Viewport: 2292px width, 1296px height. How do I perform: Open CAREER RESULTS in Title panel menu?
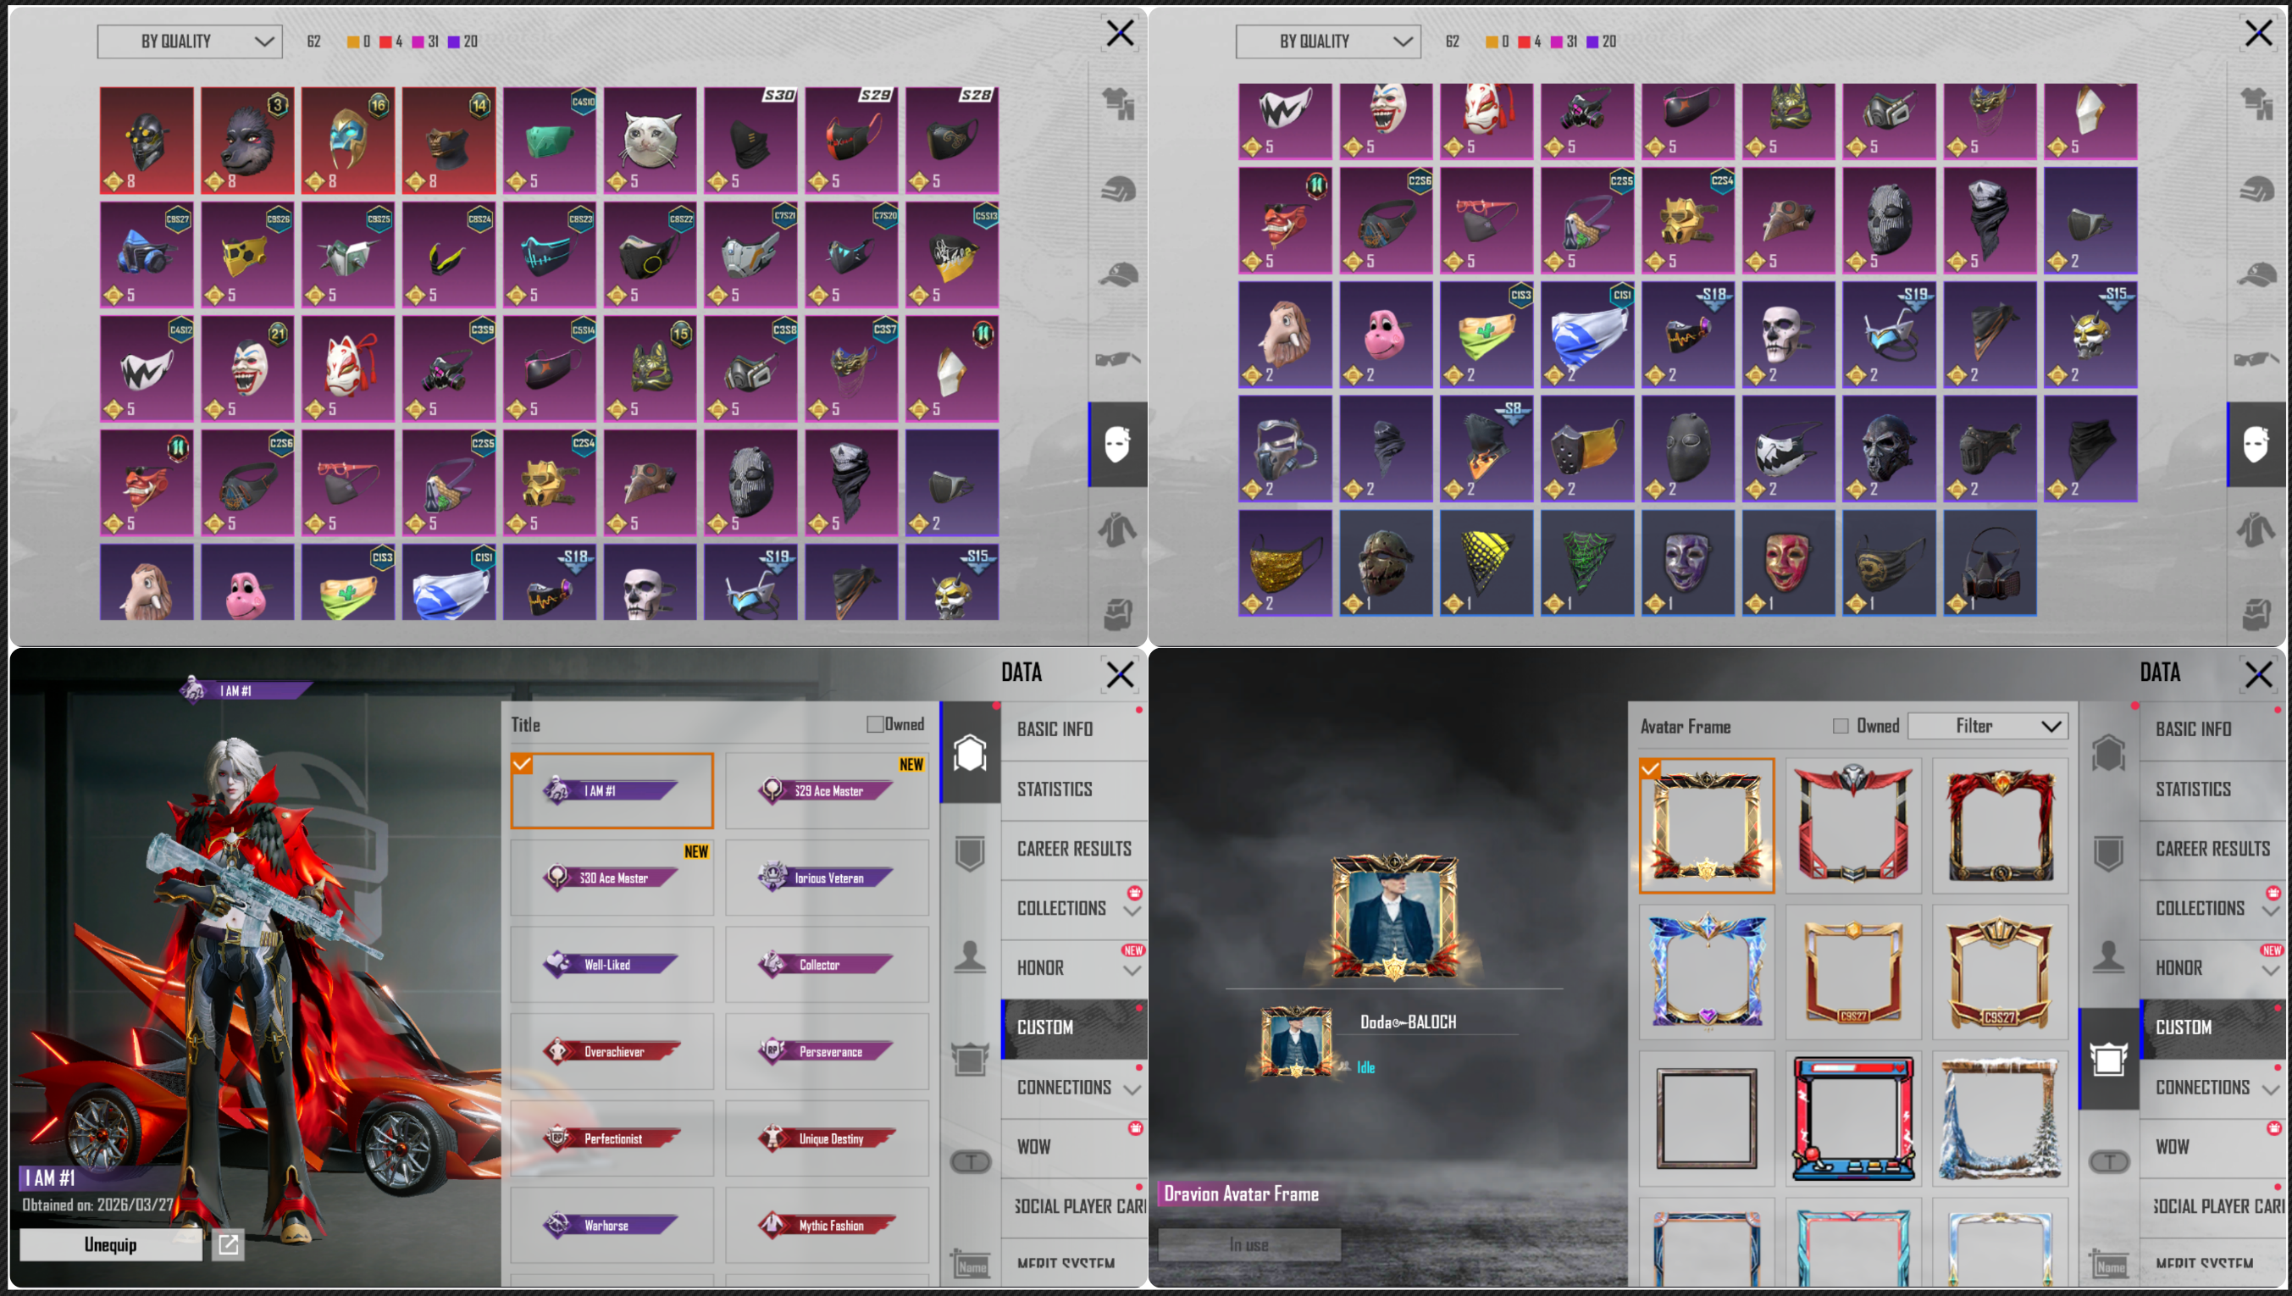(x=1074, y=849)
